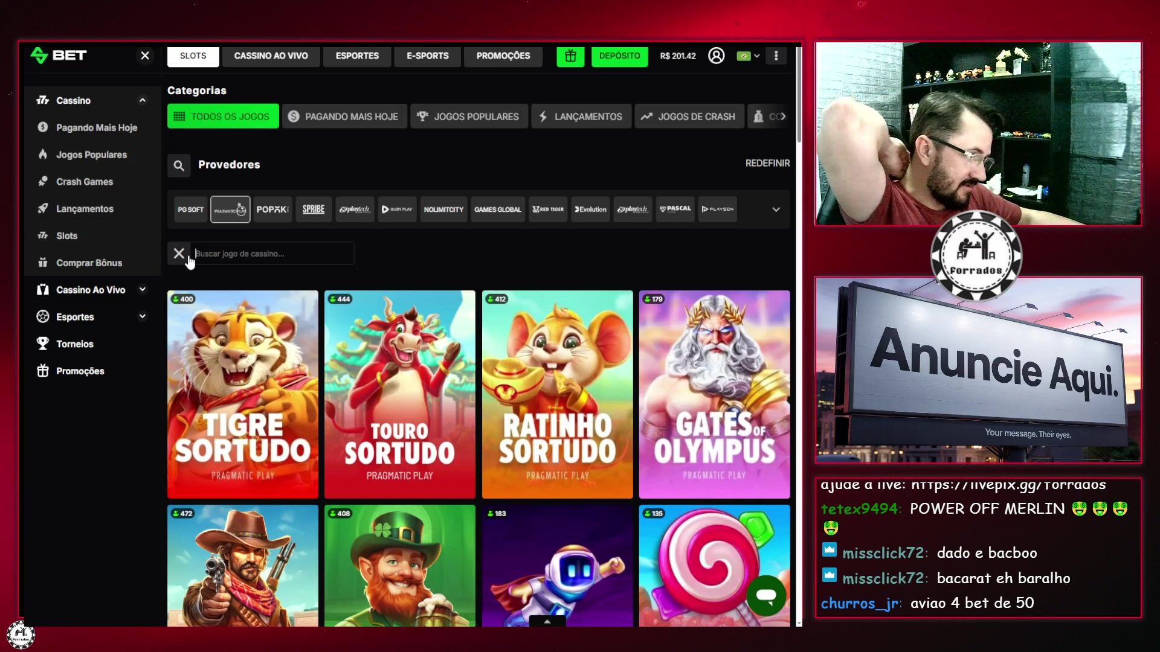The image size is (1160, 652).
Task: Filter by SPRIBE provider
Action: [314, 209]
